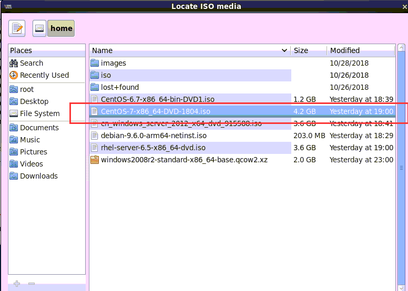The width and height of the screenshot is (408, 291).
Task: Select rhel-server-6.5-x86_64-dvd.iso file
Action: (x=153, y=148)
